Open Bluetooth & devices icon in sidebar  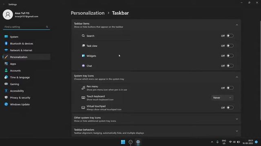tap(6, 43)
